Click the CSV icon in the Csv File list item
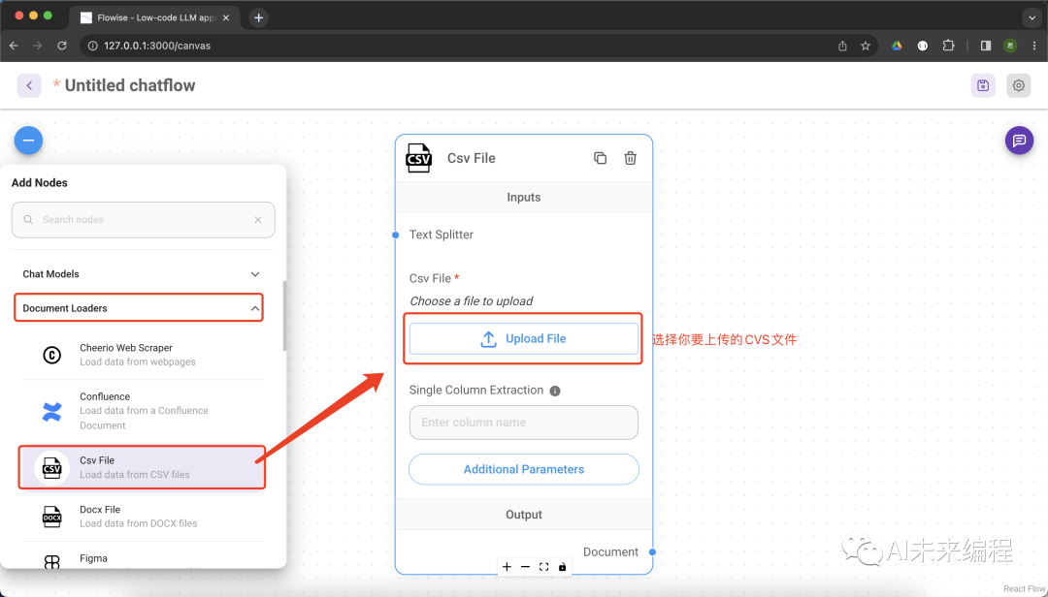Image resolution: width=1048 pixels, height=597 pixels. (x=52, y=468)
